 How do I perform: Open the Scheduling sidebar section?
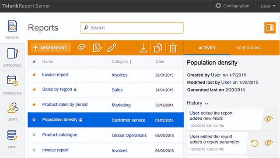click(x=12, y=85)
